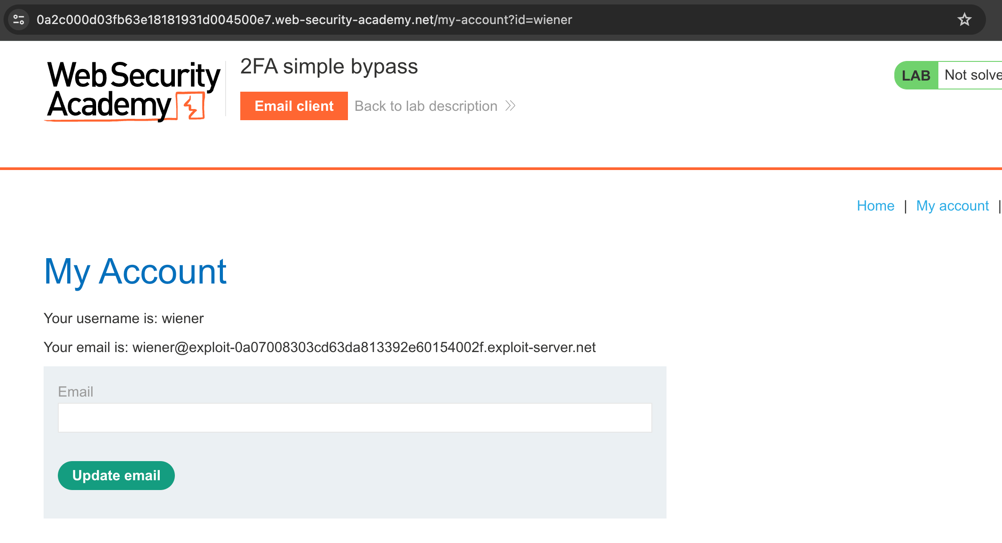1002x543 pixels.
Task: Click the username line showing wiener
Action: pyautogui.click(x=124, y=318)
